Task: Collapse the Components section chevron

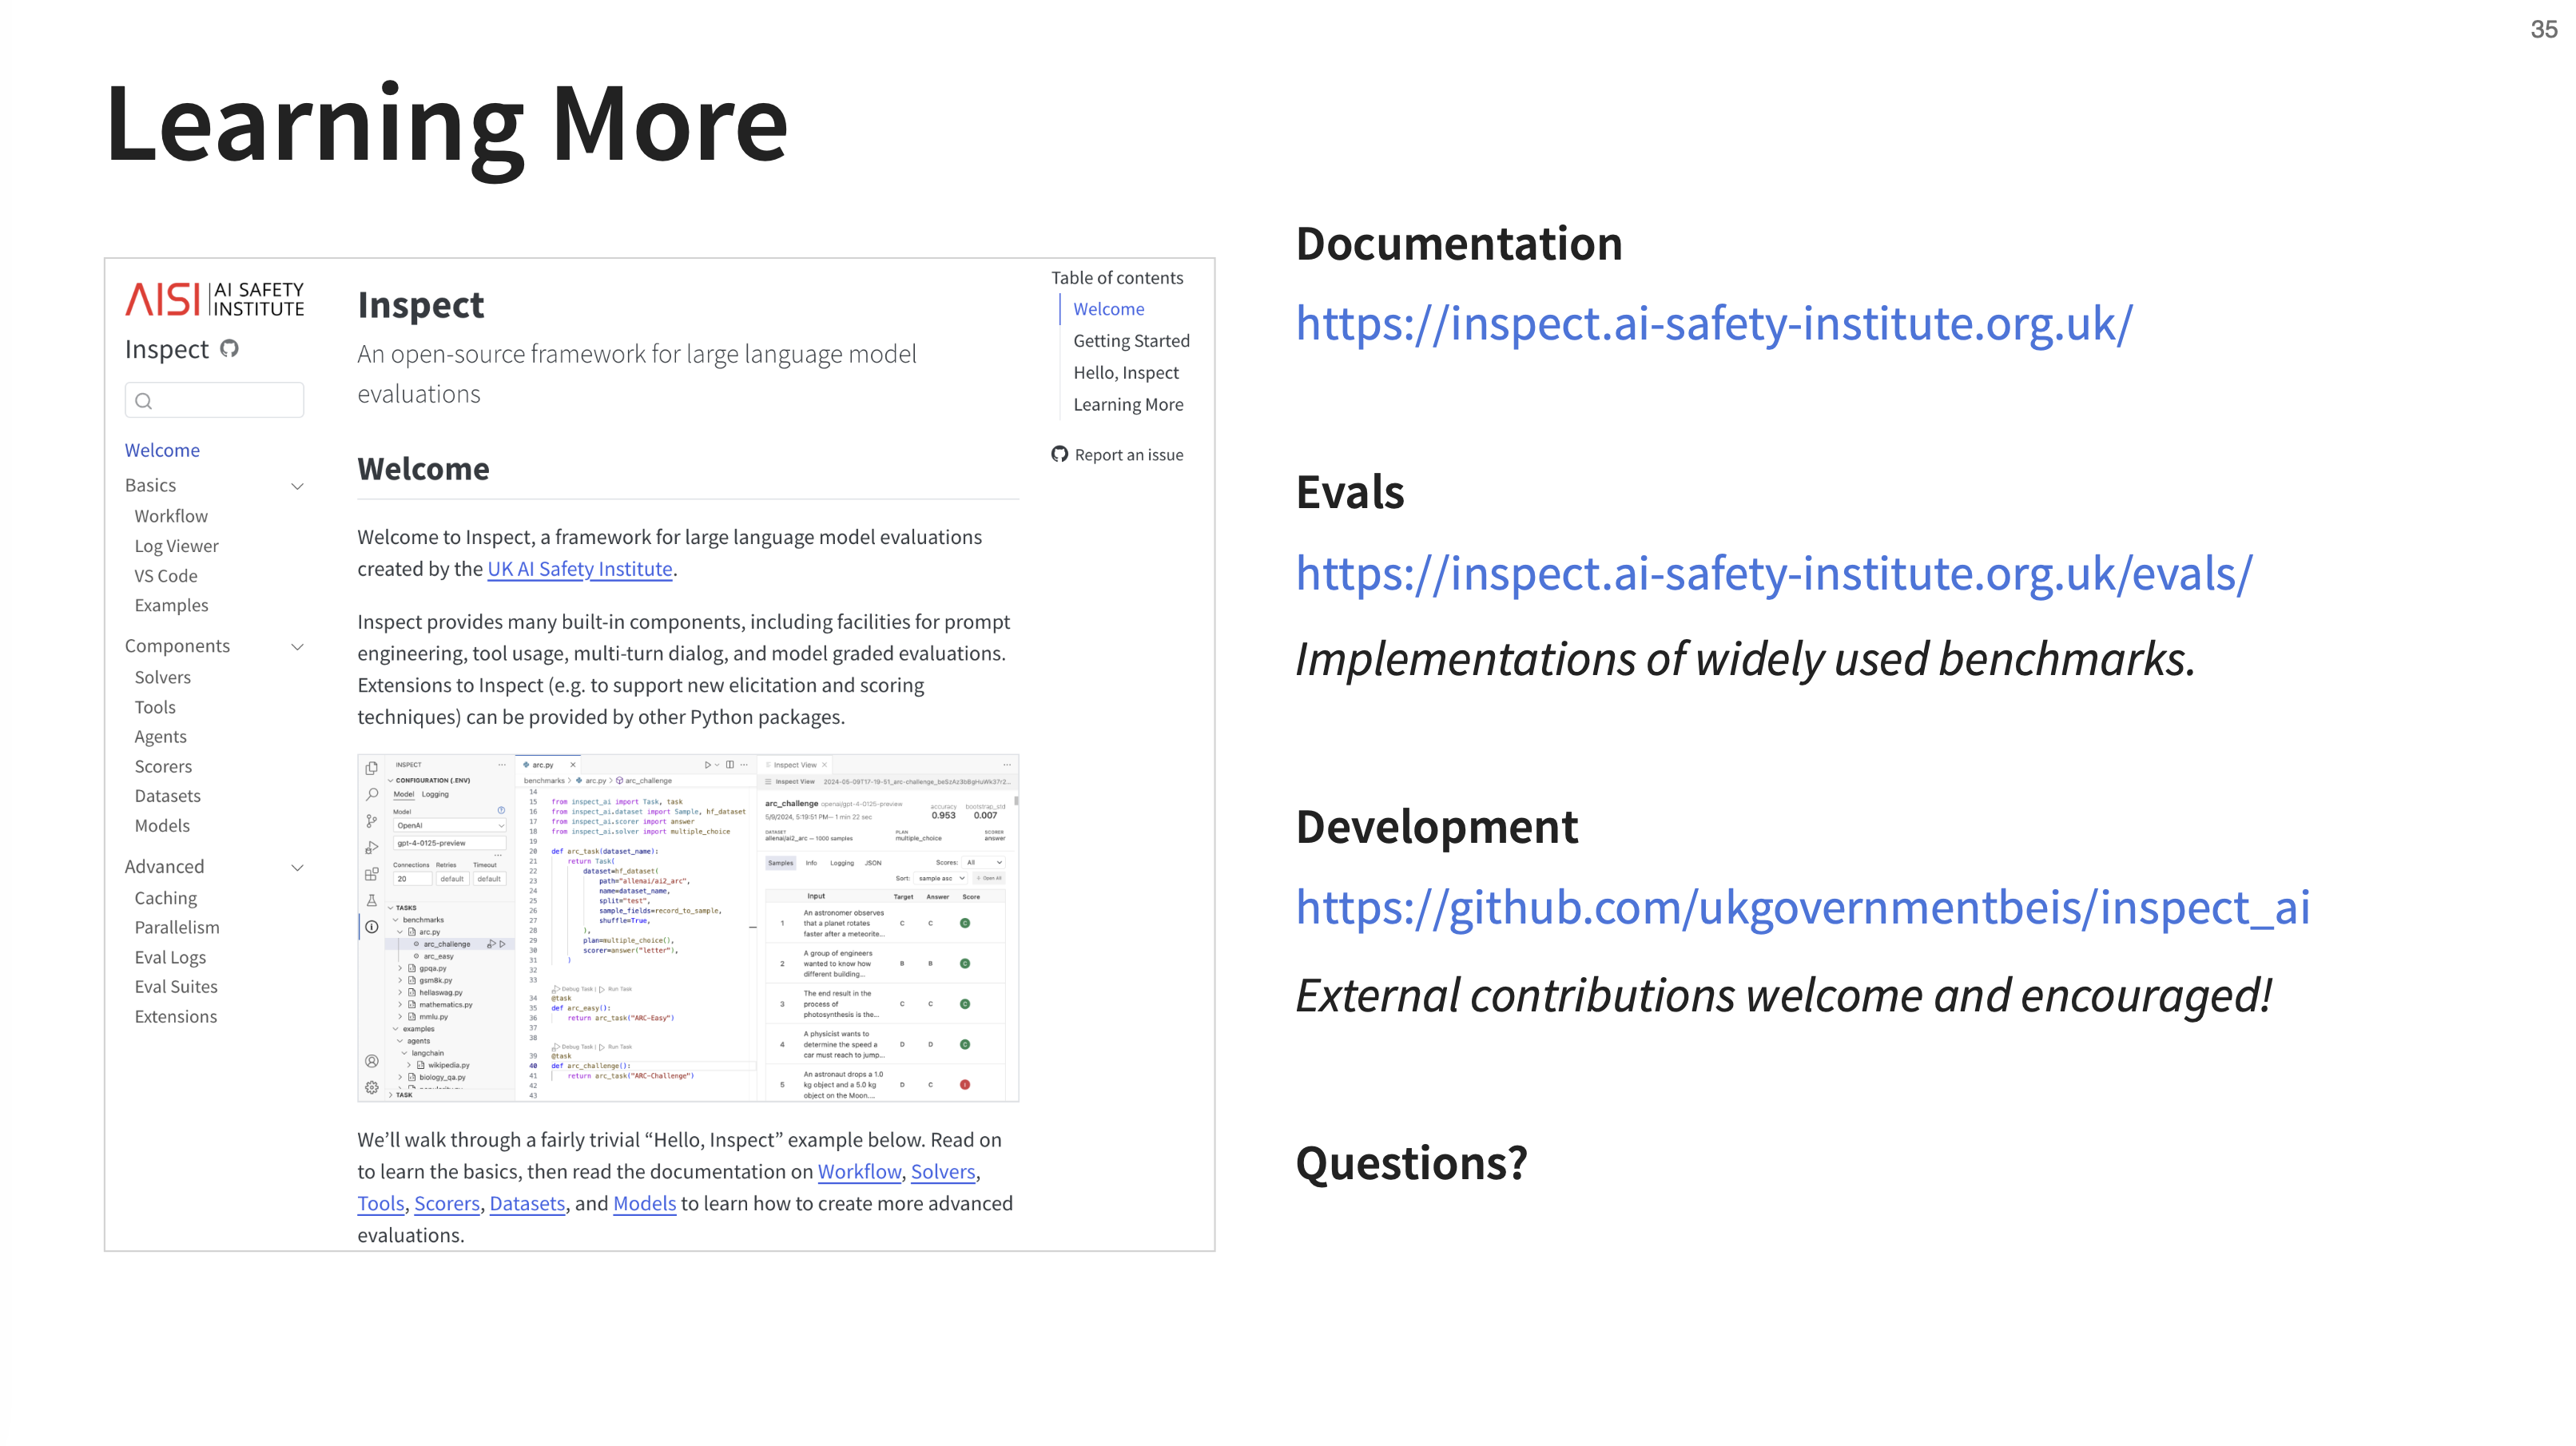Action: [297, 647]
